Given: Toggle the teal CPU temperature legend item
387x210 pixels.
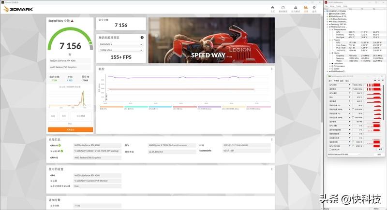Looking at the screenshot, I should click(136, 108).
